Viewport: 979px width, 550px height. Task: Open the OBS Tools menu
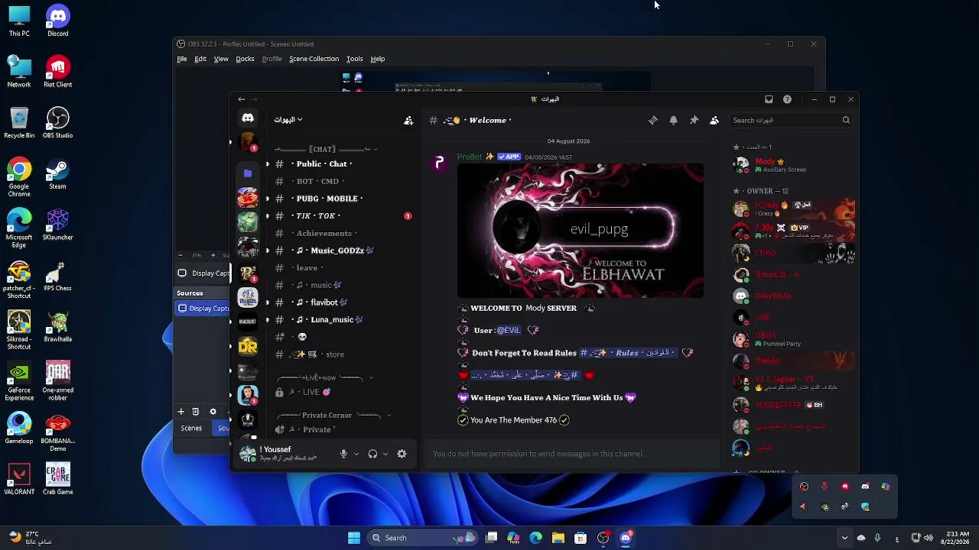354,59
